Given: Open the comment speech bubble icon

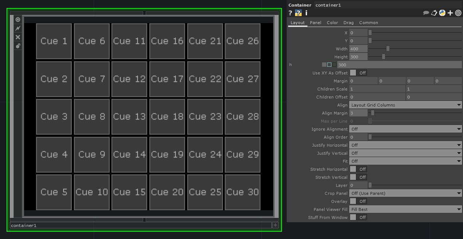Looking at the screenshot, I should tap(425, 13).
